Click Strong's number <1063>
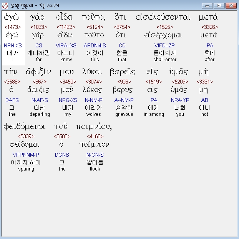 click(x=39, y=27)
